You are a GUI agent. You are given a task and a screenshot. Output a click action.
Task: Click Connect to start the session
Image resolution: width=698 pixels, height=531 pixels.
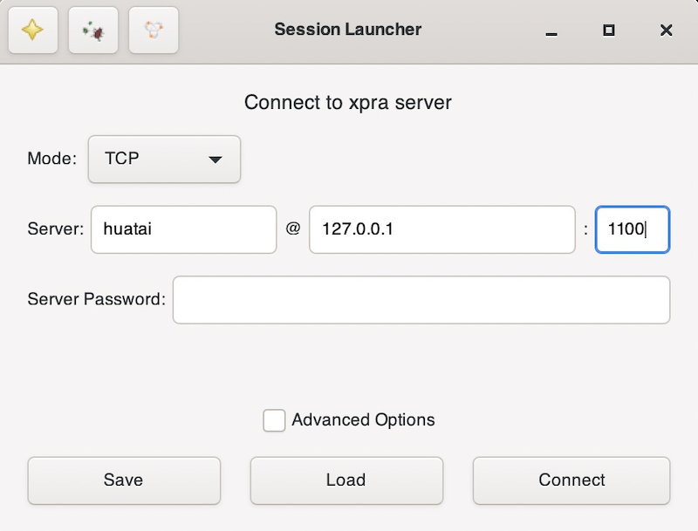tap(571, 480)
